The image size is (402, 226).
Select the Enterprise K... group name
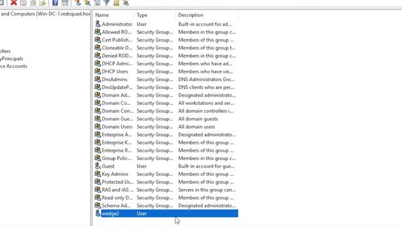point(117,143)
